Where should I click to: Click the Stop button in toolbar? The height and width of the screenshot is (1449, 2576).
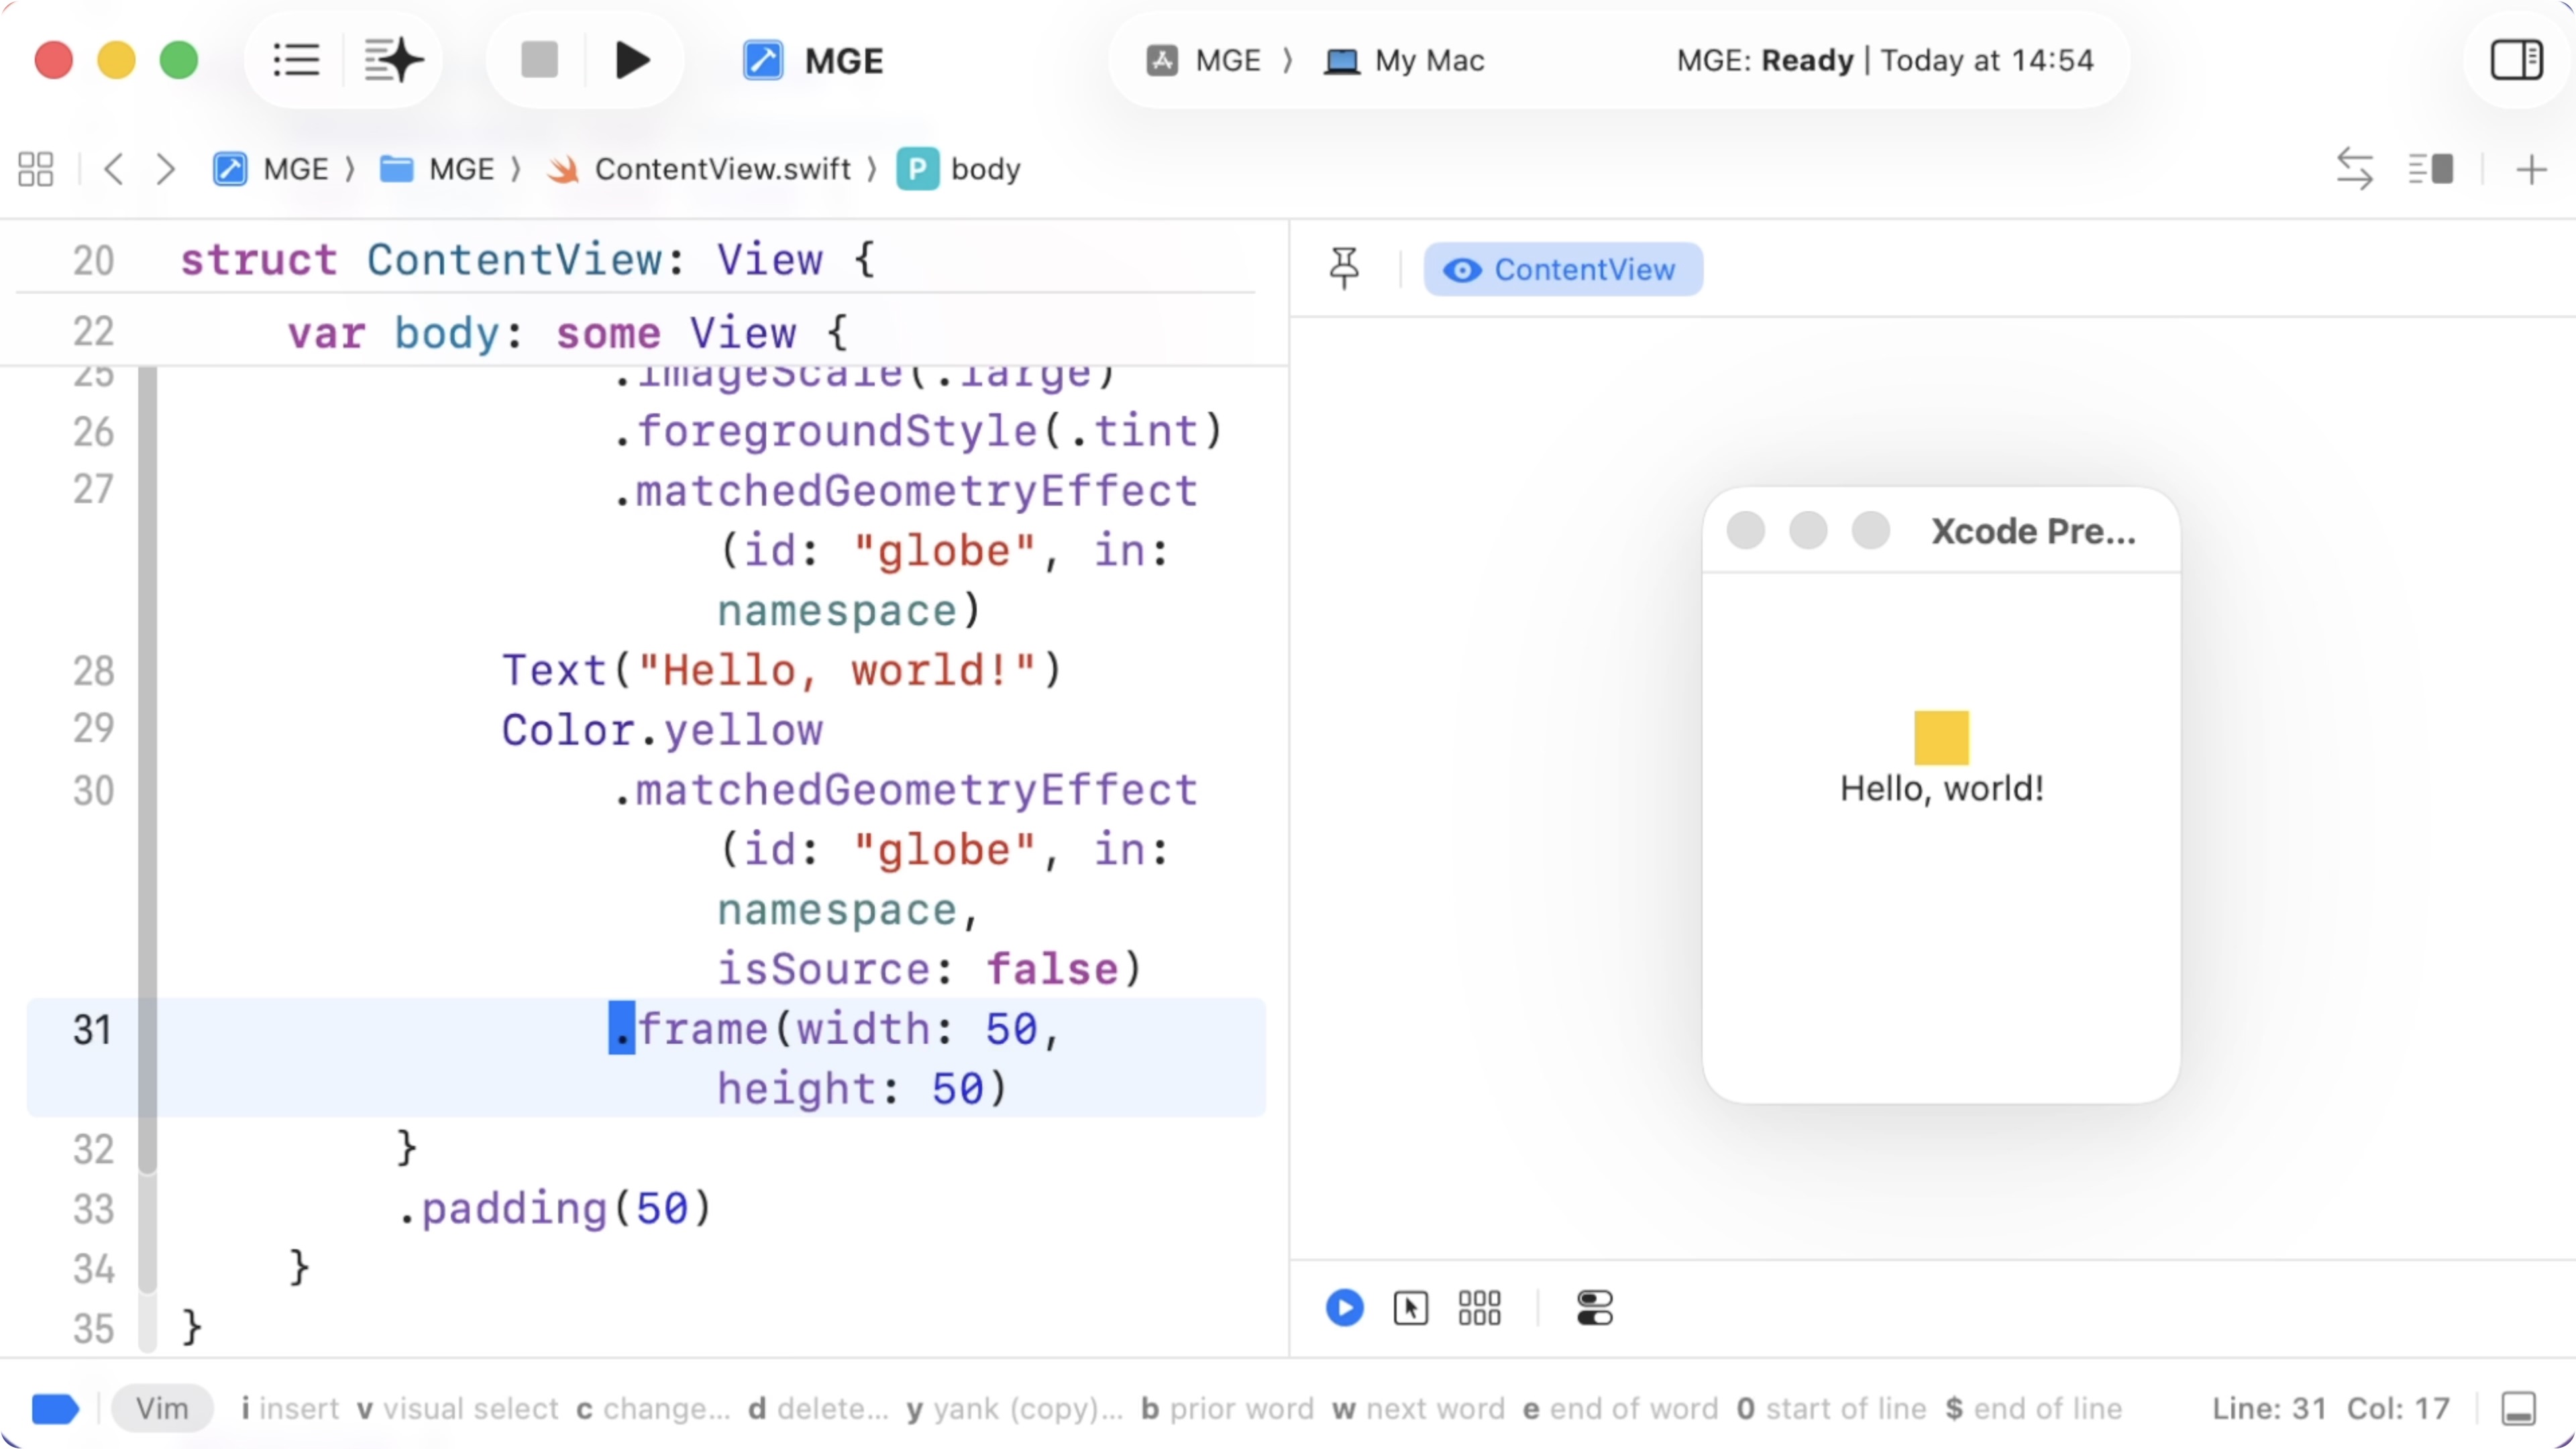point(539,60)
